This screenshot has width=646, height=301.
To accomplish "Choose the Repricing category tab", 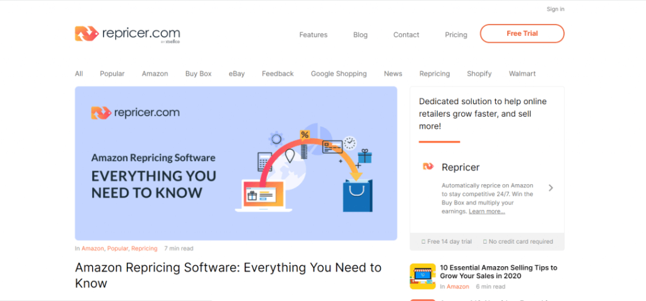I will [435, 74].
